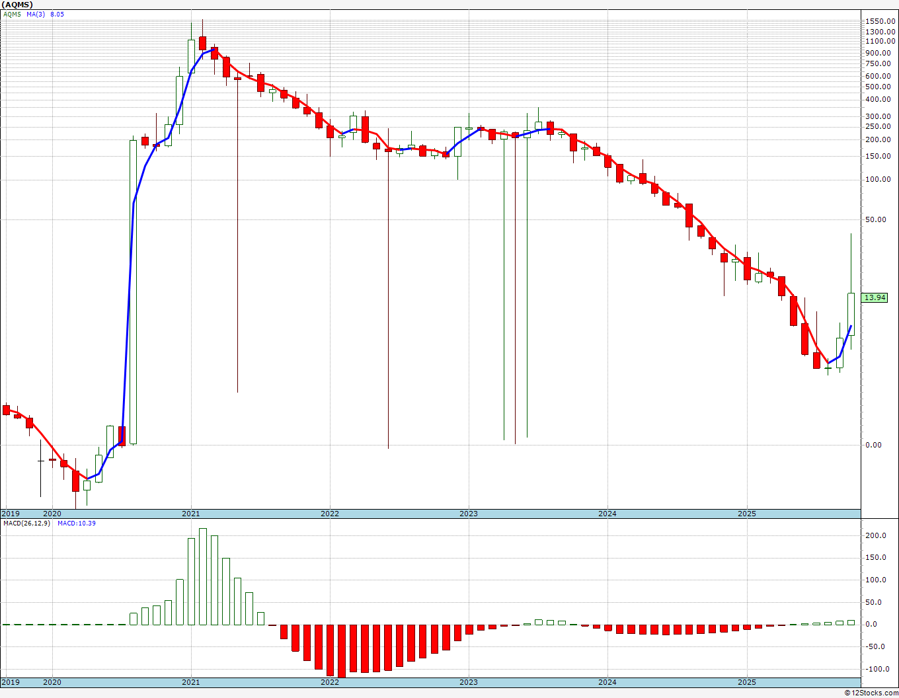Click the 0.00 label on the price axis

873,445
